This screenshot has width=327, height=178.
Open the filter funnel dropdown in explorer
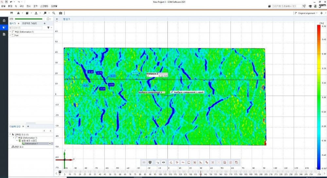pyautogui.click(x=49, y=28)
